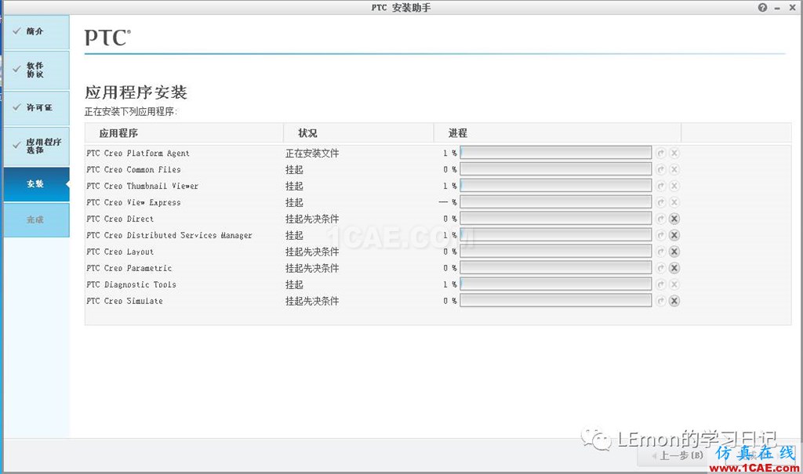Retry PTC Creo Direct installation
The height and width of the screenshot is (474, 803).
pyautogui.click(x=660, y=219)
